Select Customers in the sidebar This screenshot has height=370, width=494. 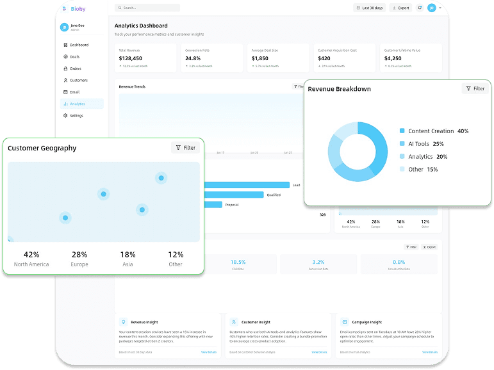click(79, 81)
